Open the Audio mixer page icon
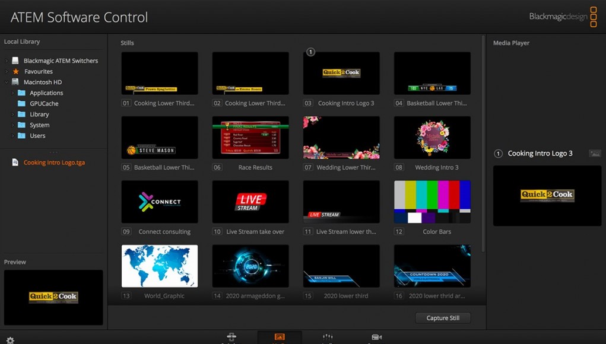This screenshot has width=606, height=344. coord(327,337)
